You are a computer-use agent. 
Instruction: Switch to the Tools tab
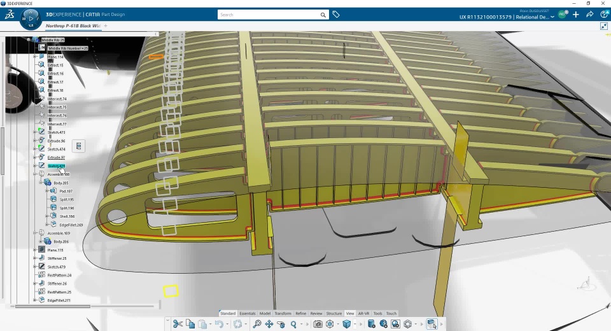pos(377,313)
